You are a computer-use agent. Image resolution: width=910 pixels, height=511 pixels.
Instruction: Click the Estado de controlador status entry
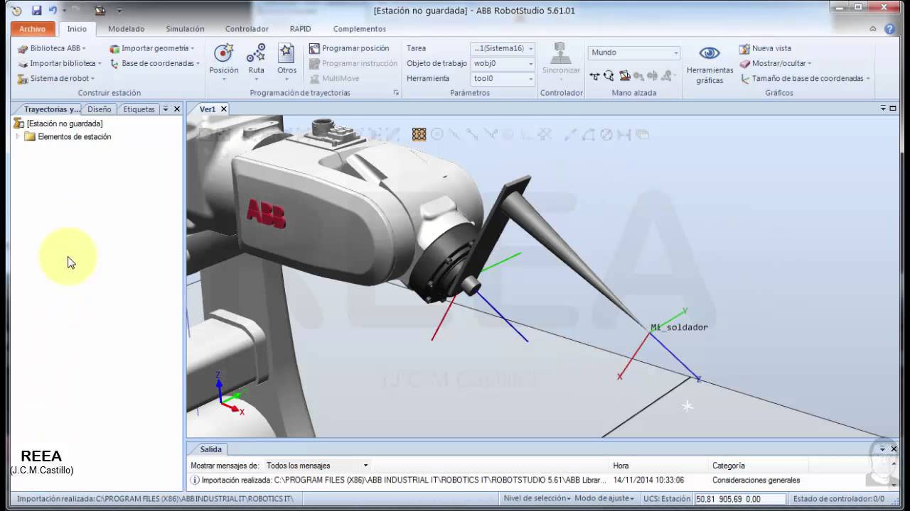click(839, 499)
